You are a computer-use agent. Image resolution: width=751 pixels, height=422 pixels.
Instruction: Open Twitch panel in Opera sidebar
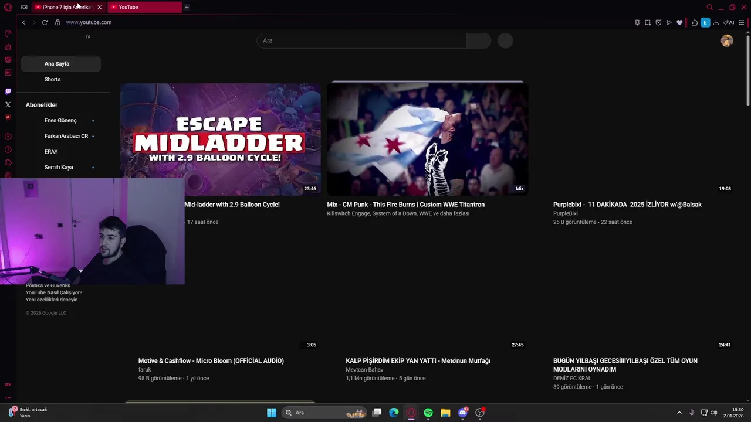8,91
